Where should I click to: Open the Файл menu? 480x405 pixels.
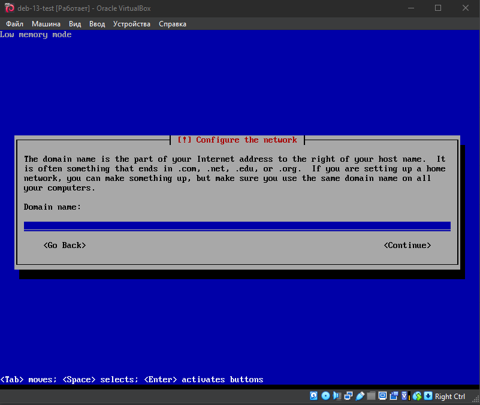[15, 24]
